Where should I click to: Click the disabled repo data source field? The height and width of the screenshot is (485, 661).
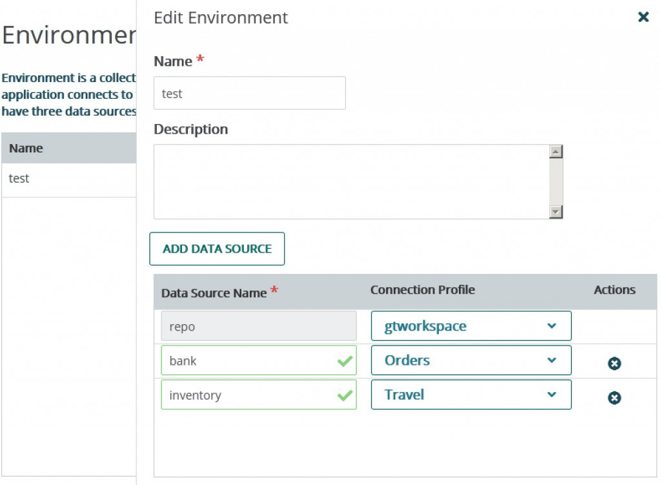[258, 326]
